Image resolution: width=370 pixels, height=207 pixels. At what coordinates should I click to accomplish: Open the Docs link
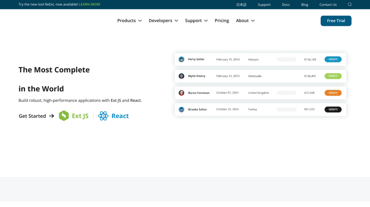pyautogui.click(x=286, y=4)
